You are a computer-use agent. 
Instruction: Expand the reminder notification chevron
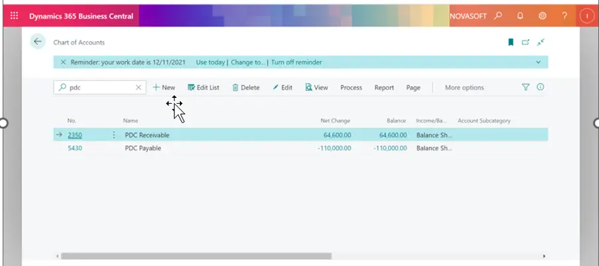538,62
